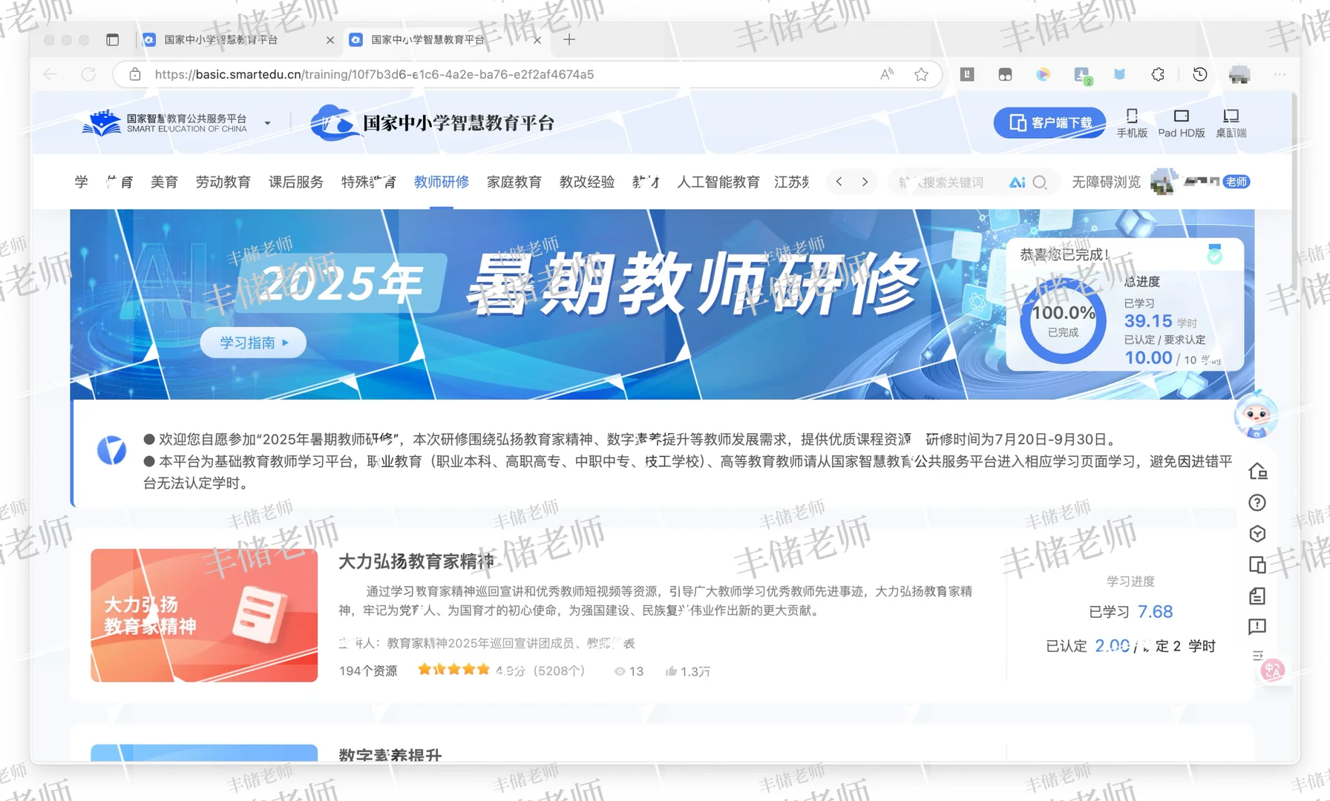
Task: Click the right arrow to show more nav categories
Action: (x=865, y=182)
